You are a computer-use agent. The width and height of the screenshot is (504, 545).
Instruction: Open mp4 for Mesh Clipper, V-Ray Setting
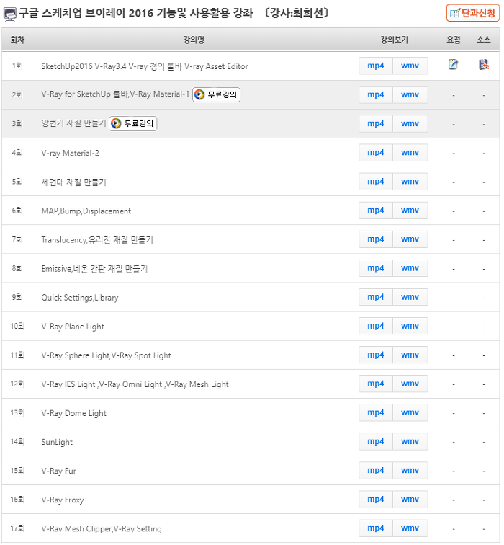tap(376, 528)
